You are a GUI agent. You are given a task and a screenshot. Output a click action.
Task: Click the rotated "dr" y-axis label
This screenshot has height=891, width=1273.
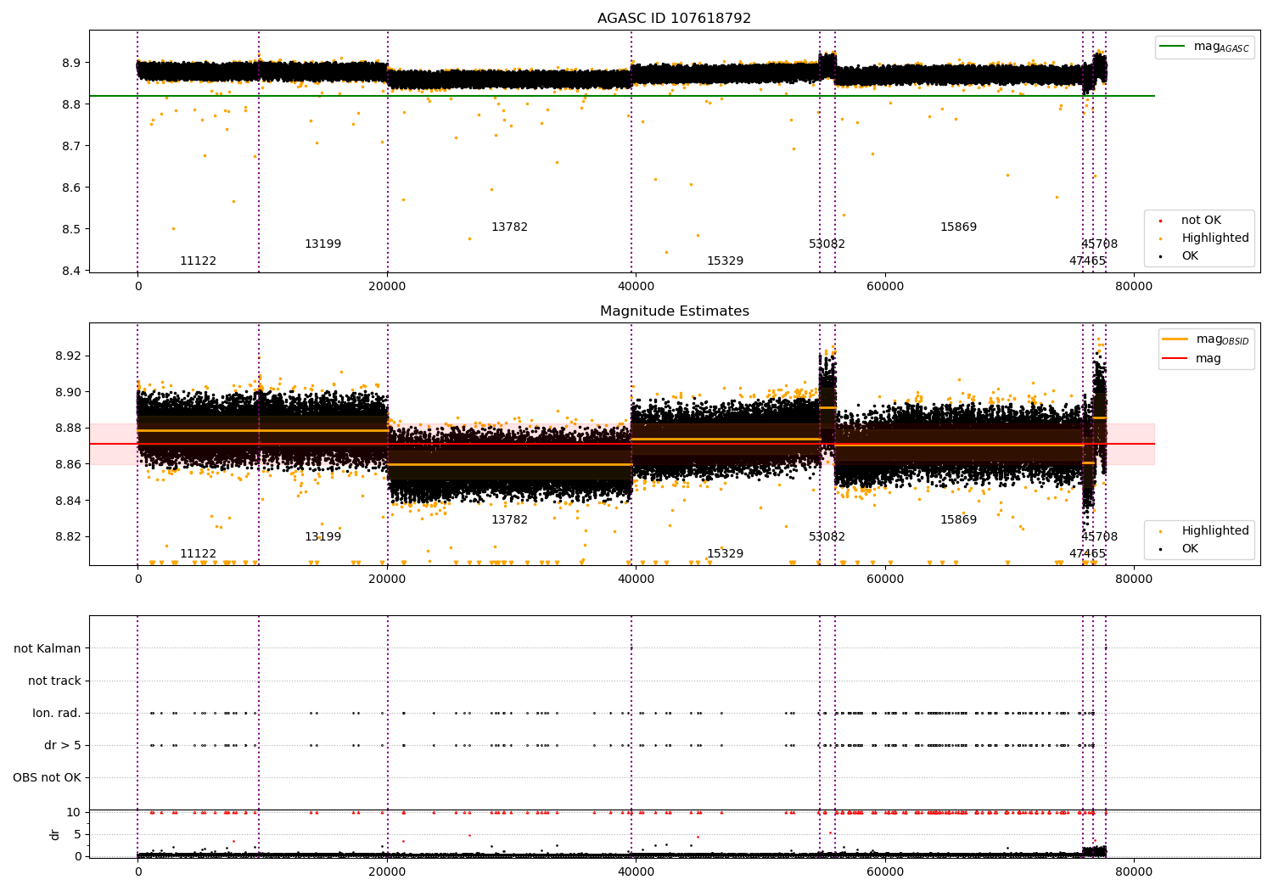click(55, 834)
